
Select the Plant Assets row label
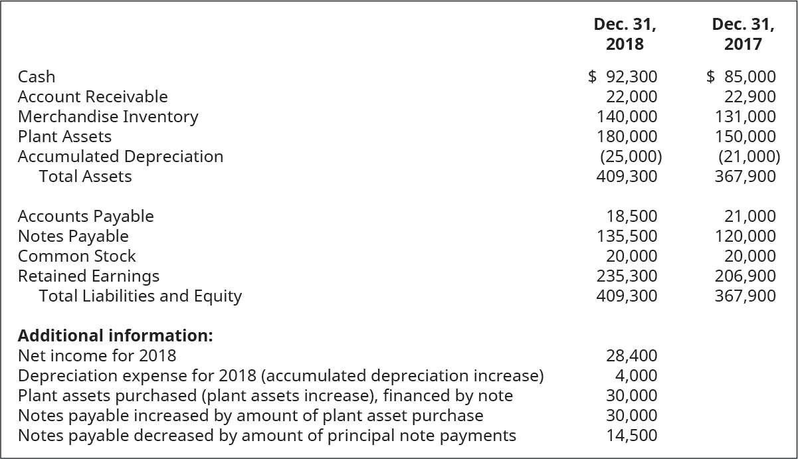point(64,137)
